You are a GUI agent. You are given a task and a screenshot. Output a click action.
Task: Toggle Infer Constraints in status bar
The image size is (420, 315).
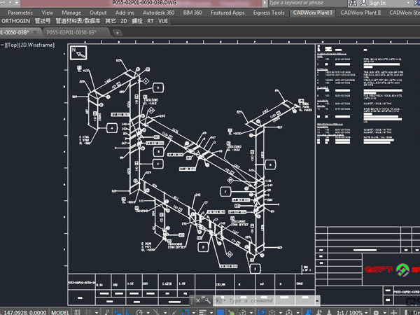pos(106,312)
